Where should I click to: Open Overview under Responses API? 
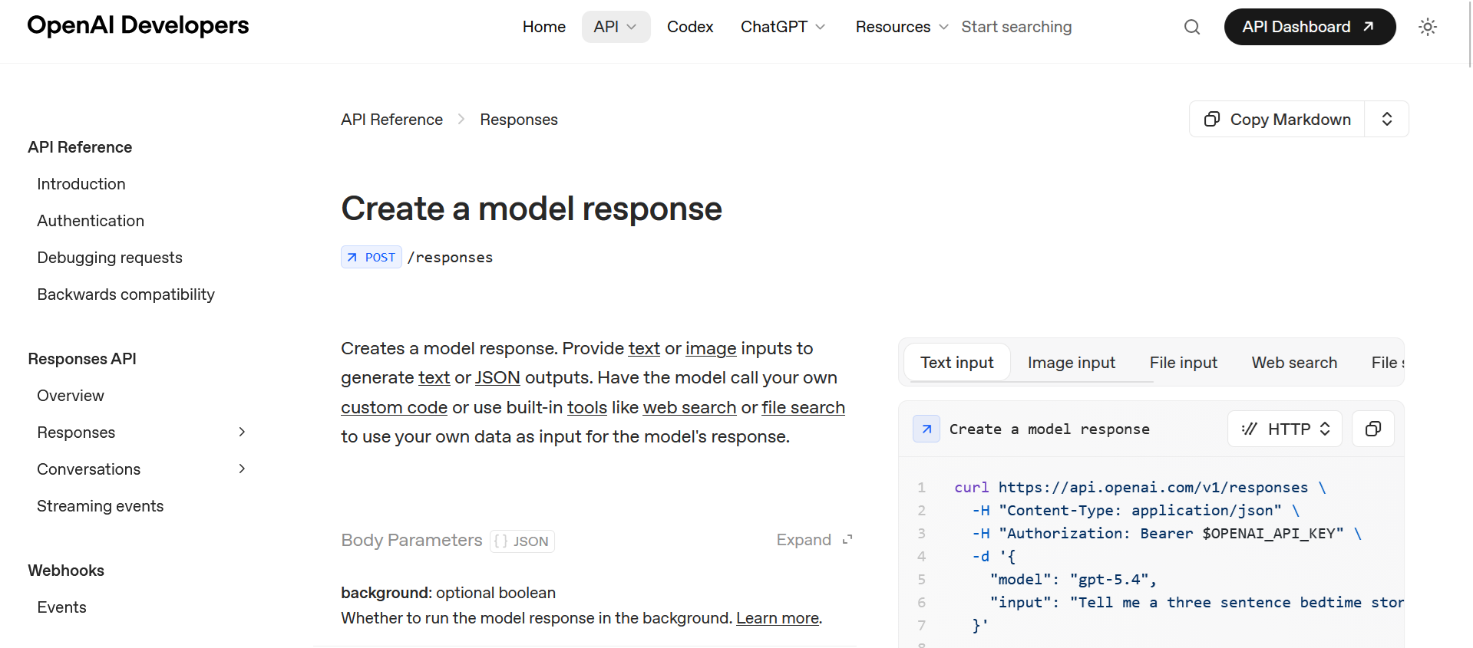[x=71, y=396]
